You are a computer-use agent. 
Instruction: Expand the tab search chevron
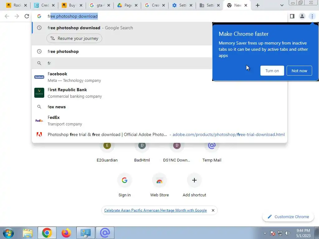coord(282,6)
